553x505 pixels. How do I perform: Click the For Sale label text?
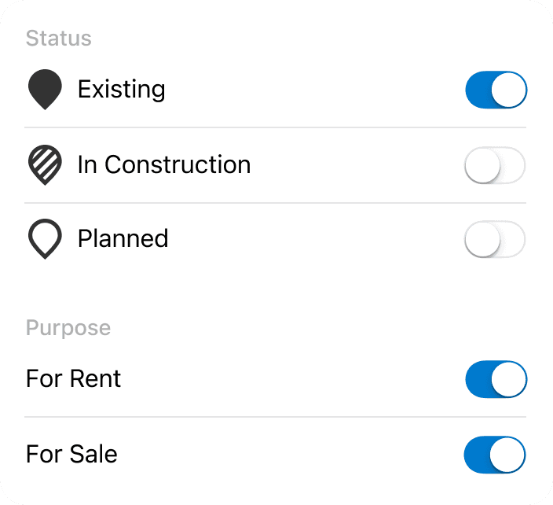pos(71,455)
